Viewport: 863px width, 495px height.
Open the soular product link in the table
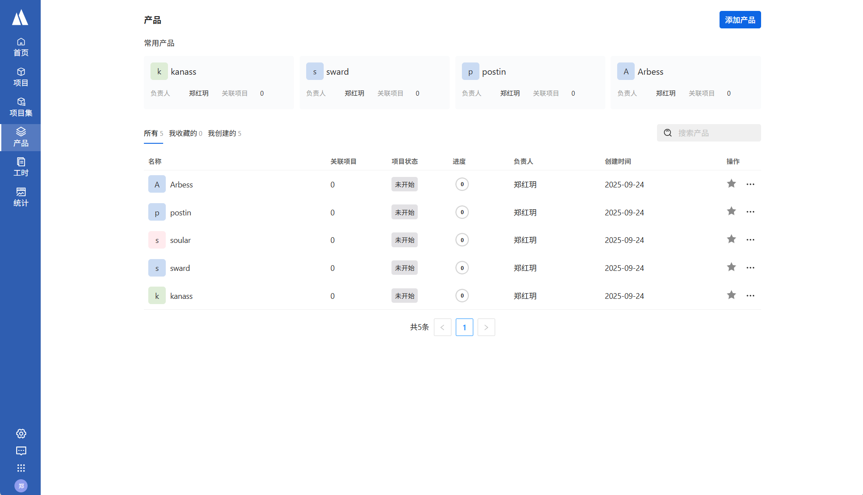(x=180, y=240)
